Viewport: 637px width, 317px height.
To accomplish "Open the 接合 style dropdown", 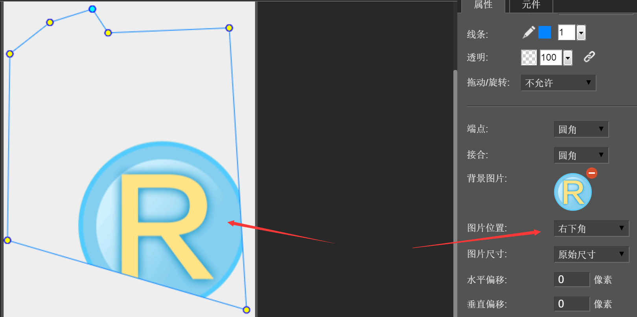I will point(581,155).
